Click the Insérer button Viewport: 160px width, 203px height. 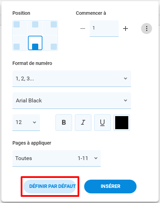[110, 187]
